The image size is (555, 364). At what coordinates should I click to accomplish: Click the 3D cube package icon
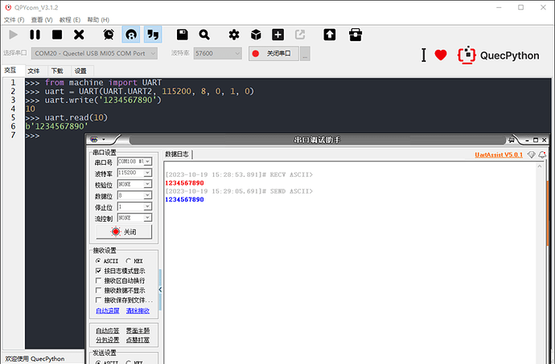[x=256, y=35]
